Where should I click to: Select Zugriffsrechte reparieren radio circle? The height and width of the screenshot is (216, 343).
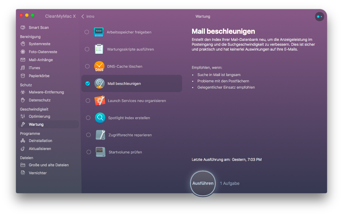point(88,135)
